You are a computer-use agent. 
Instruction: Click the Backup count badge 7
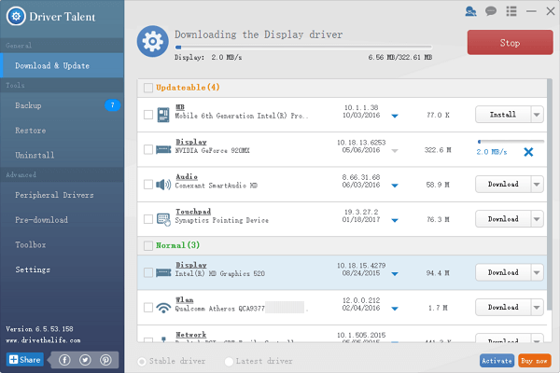point(112,105)
